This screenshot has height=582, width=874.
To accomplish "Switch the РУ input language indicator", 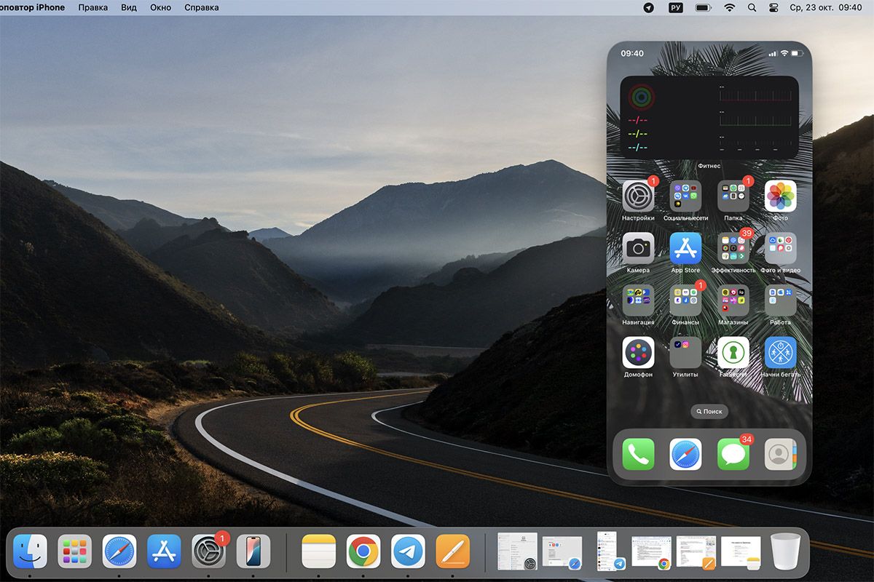I will 675,7.
